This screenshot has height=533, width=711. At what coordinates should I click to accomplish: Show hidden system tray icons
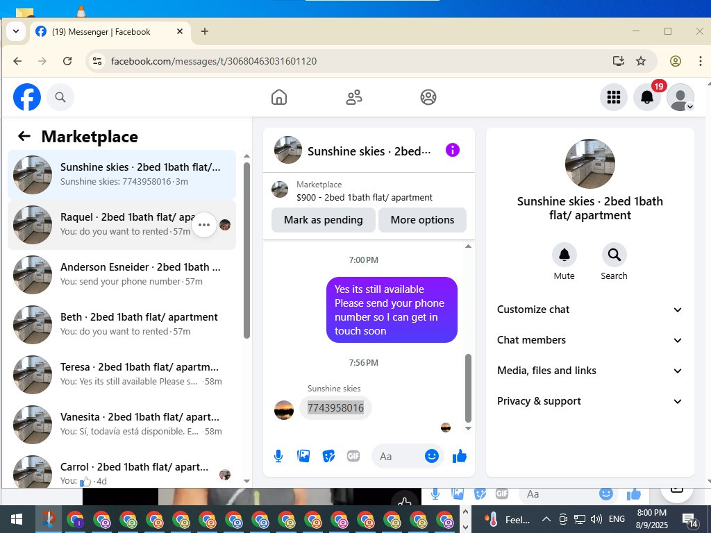(546, 519)
